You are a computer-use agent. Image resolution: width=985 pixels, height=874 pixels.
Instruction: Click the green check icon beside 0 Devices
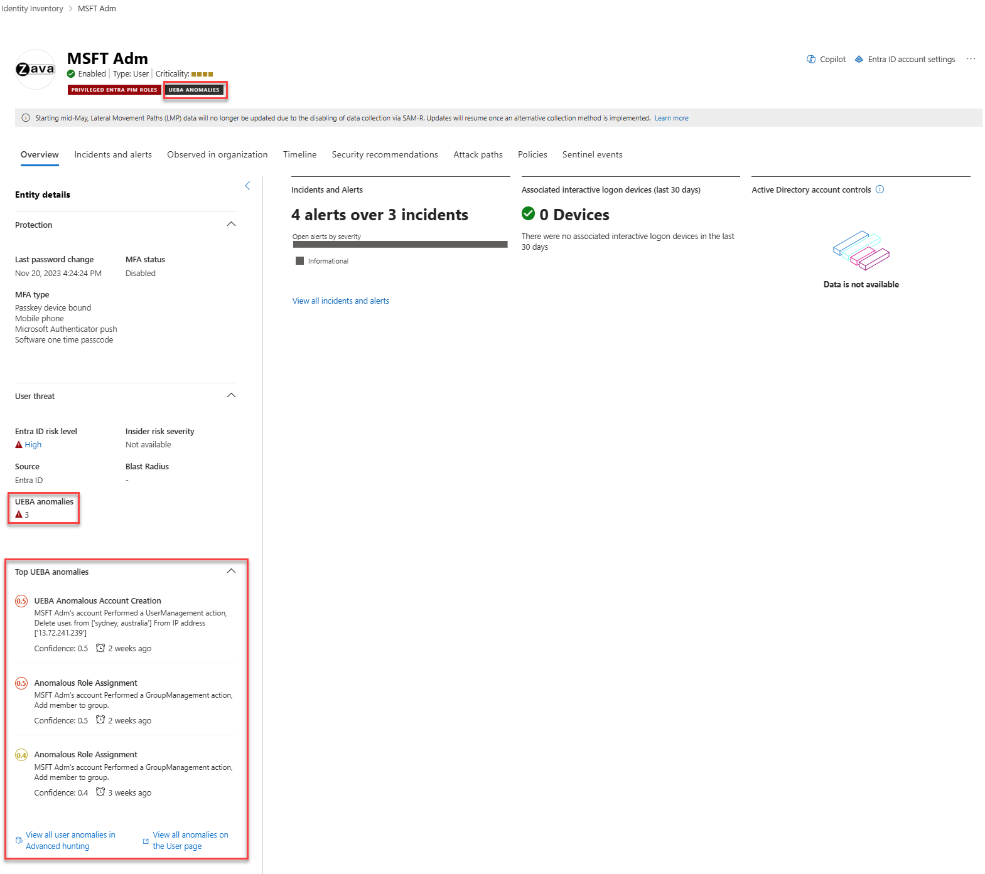pos(528,214)
